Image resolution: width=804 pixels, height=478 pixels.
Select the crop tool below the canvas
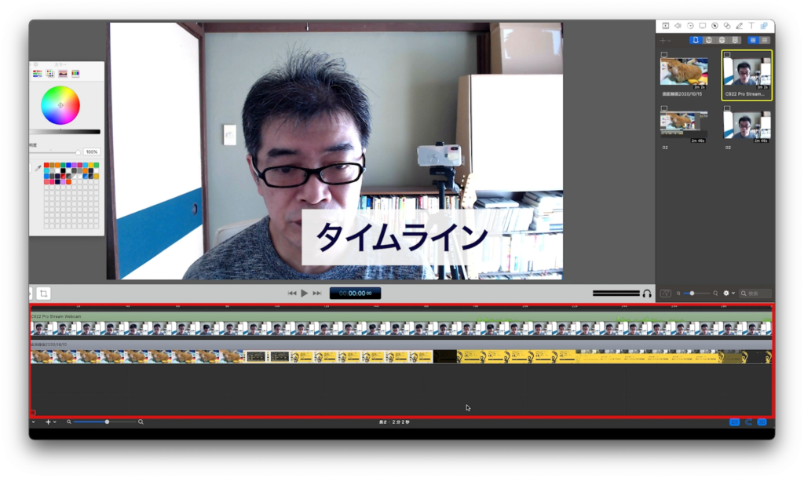tap(44, 293)
